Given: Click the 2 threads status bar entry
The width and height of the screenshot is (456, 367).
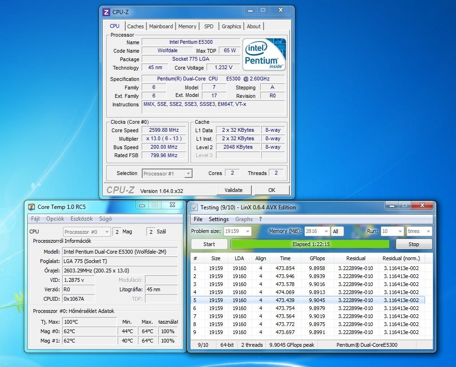Looking at the screenshot, I should [252, 345].
